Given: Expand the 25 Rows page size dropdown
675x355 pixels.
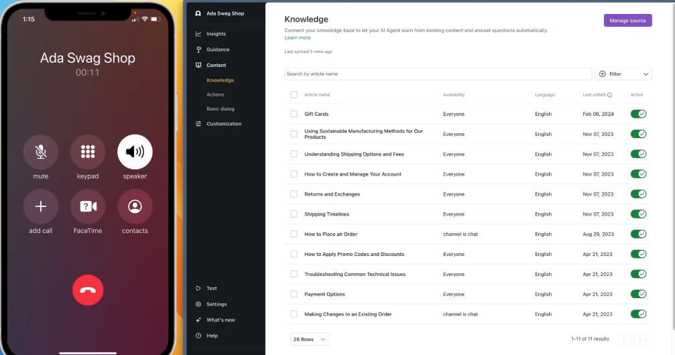Looking at the screenshot, I should pos(310,340).
